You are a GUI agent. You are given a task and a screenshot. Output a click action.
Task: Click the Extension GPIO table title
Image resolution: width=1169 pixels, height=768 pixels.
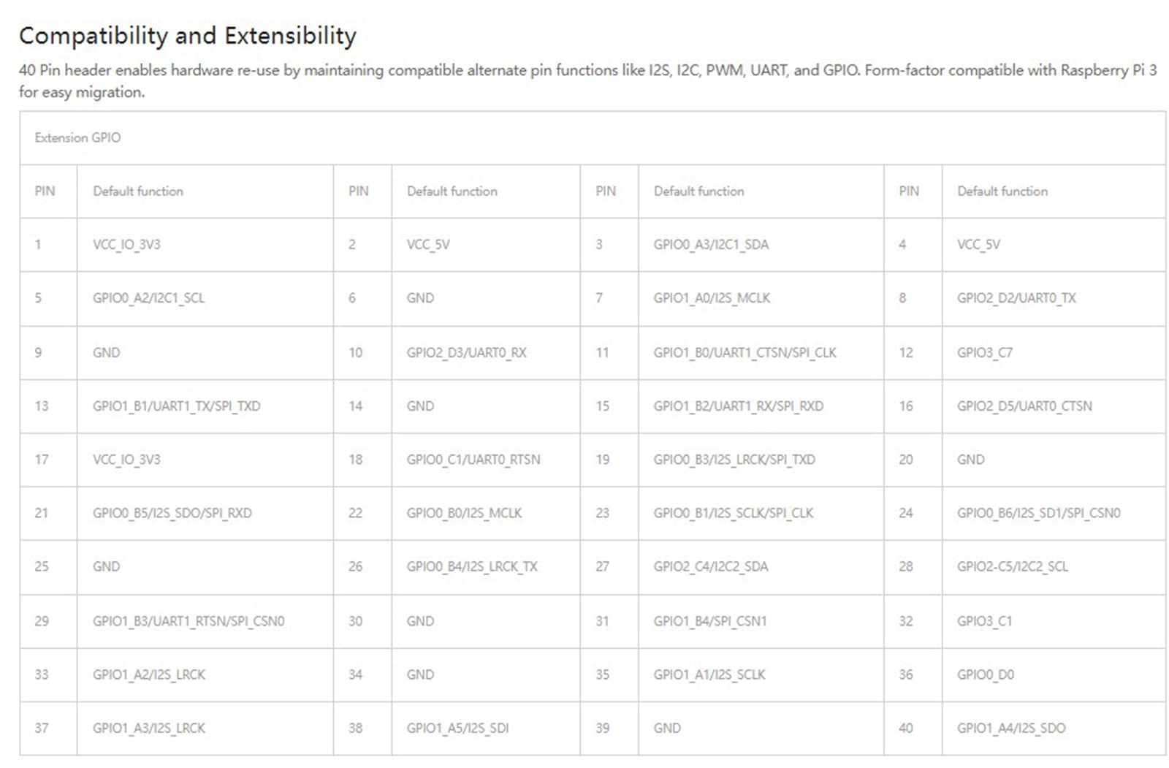pos(77,137)
